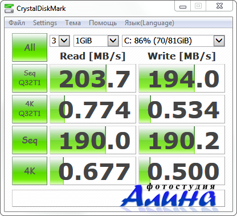Click the 0.500 4K write result
This screenshot has width=237, height=216.
(182, 171)
